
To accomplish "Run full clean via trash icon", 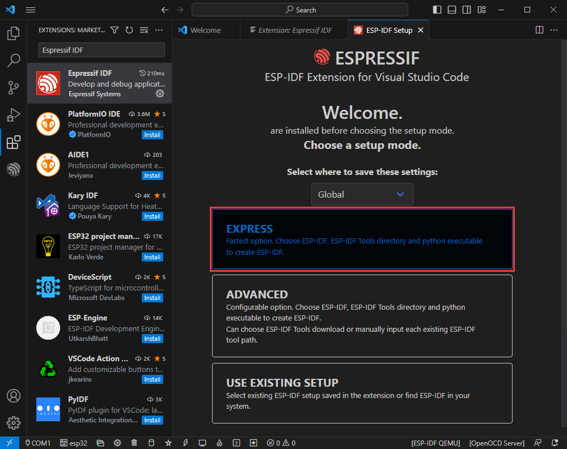I will (134, 443).
